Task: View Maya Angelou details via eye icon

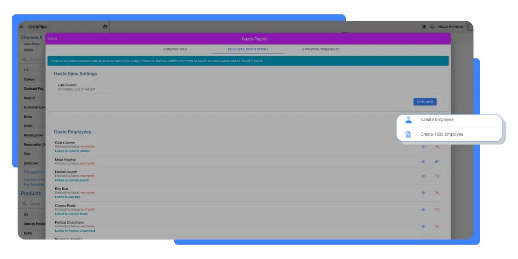Action: pos(423,161)
